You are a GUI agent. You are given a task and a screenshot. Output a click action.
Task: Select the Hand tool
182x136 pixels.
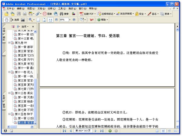click(x=6, y=20)
